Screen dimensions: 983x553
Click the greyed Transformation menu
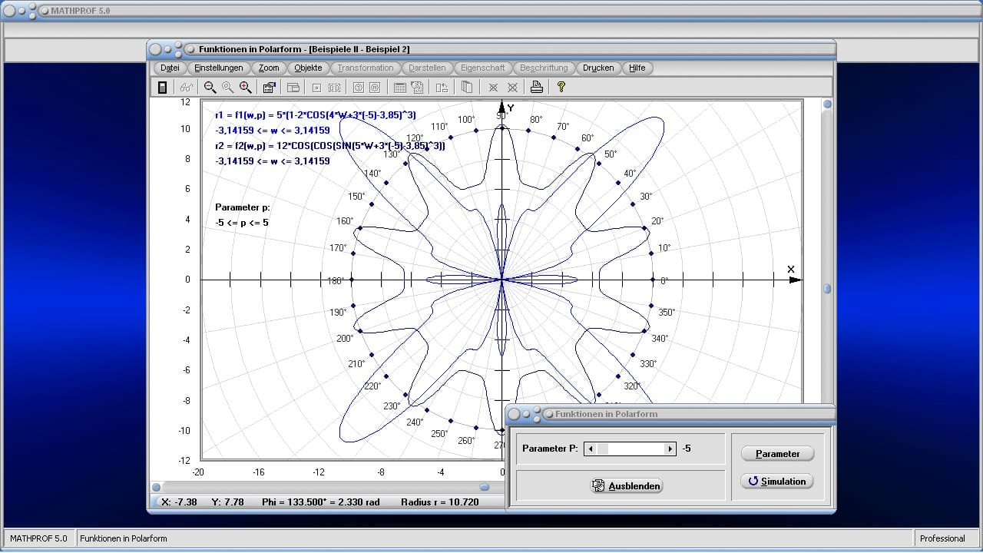[366, 68]
